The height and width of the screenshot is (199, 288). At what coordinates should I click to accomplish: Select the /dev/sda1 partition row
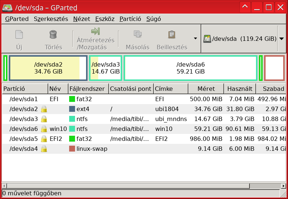144,99
